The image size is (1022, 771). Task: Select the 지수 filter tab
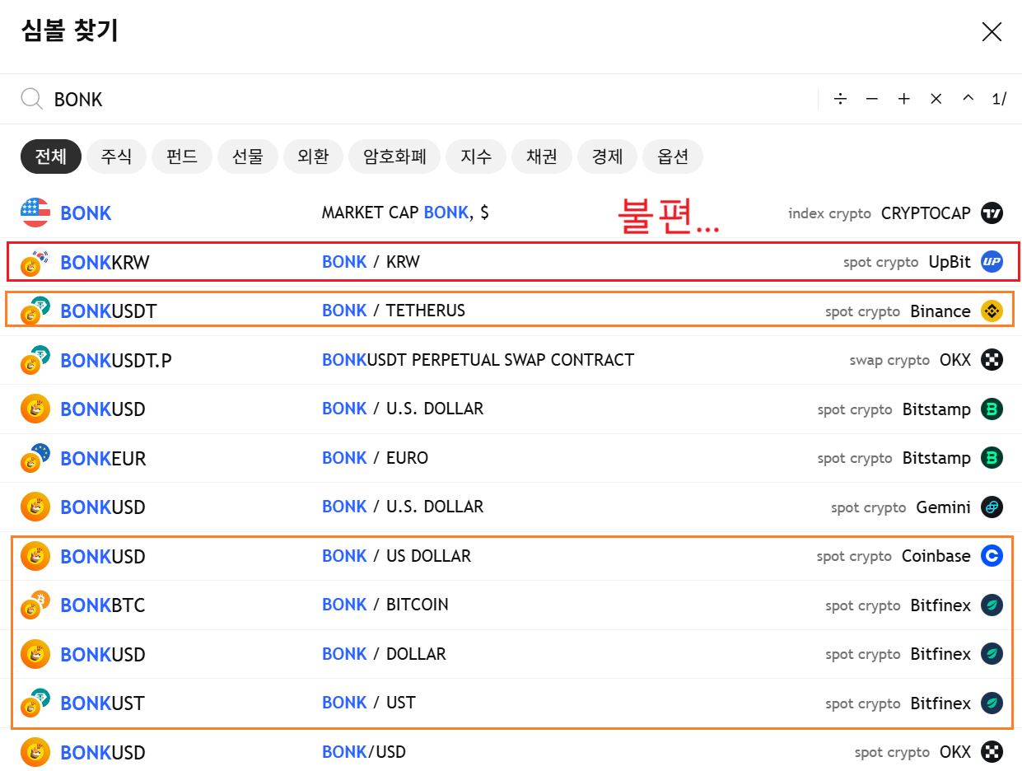click(476, 157)
